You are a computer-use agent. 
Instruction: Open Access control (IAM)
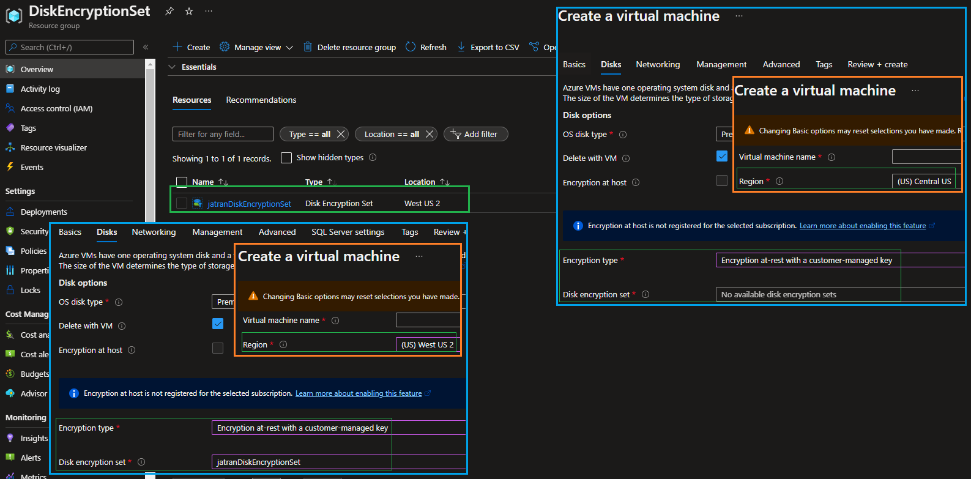pyautogui.click(x=73, y=108)
